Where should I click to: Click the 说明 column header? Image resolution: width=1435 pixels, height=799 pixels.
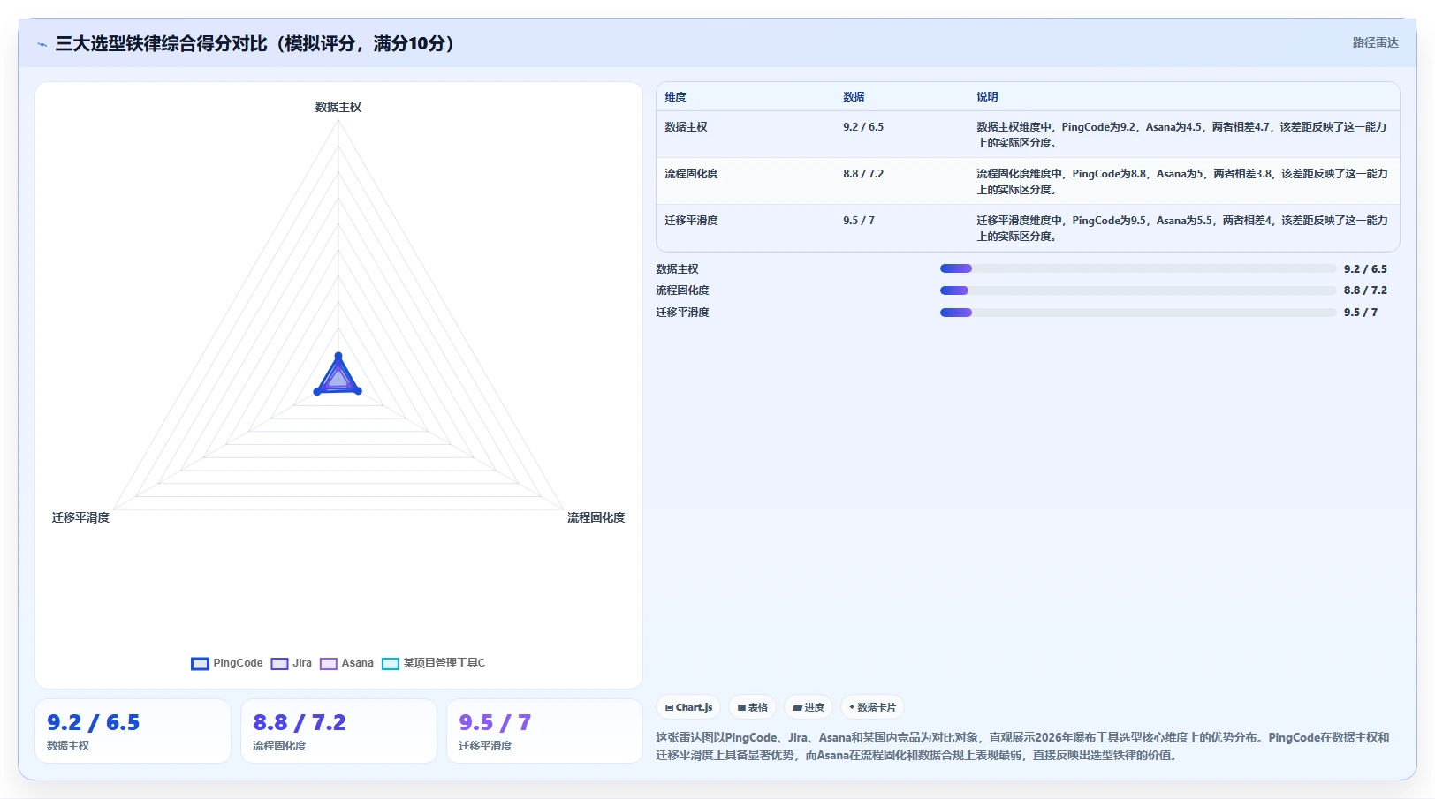[987, 97]
